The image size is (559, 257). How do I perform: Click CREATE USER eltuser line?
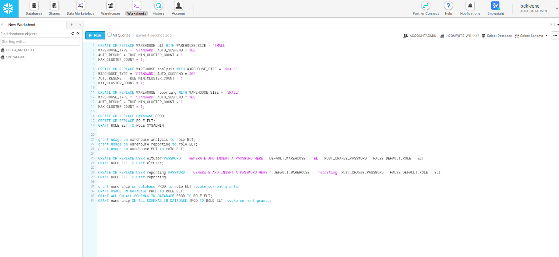click(262, 158)
